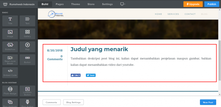
Task: Open the BLOG navigation link
Action: tap(204, 14)
